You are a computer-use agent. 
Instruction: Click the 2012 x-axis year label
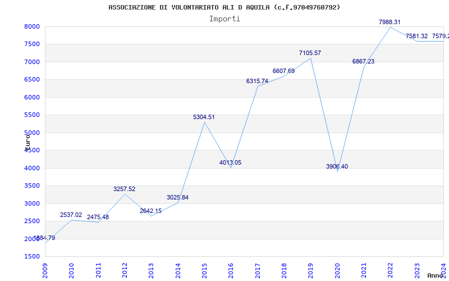click(125, 271)
